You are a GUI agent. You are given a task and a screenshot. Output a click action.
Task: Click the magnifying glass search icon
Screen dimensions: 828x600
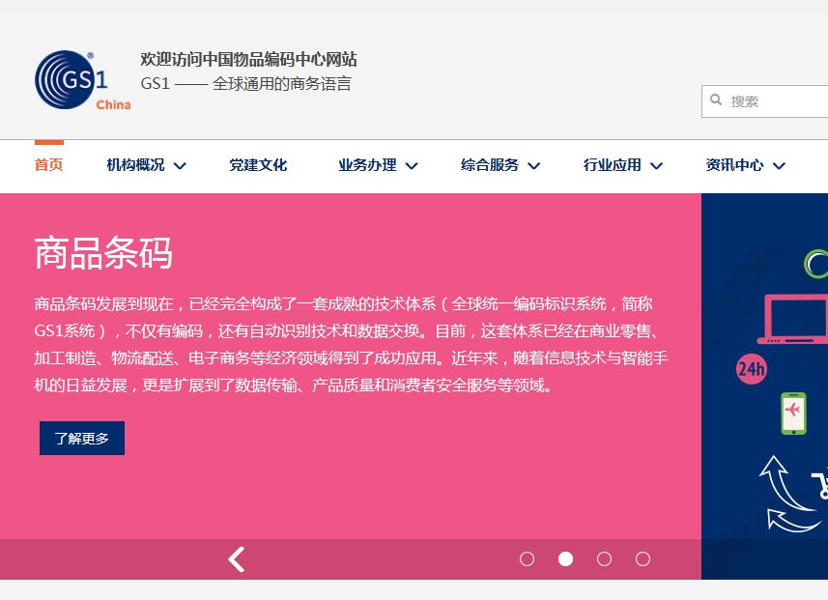(716, 100)
